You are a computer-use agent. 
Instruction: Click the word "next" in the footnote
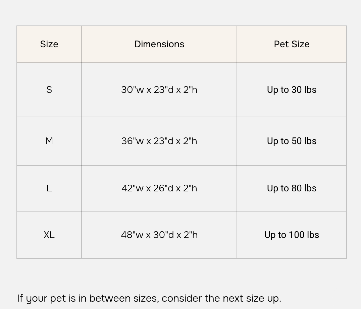pos(233,298)
